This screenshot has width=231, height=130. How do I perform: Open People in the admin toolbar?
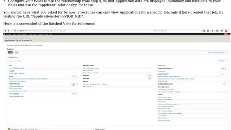[x=30, y=34]
